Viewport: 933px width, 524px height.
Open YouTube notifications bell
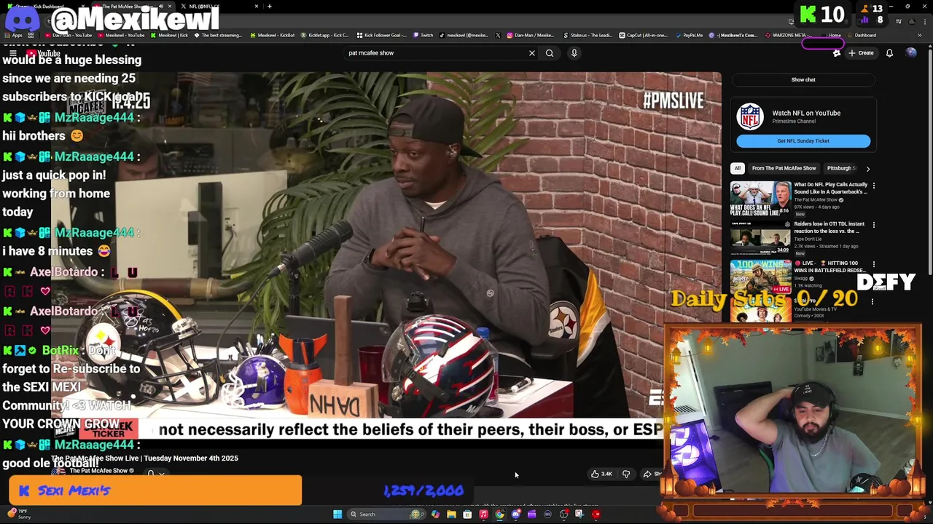coord(889,53)
